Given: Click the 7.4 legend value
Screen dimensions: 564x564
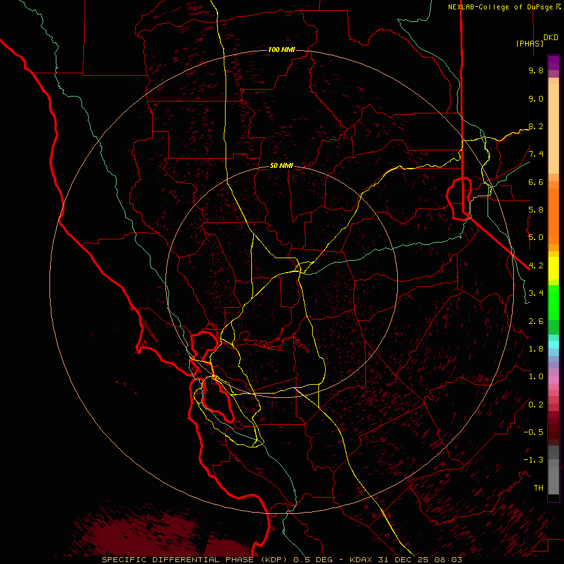Looking at the screenshot, I should 536,154.
